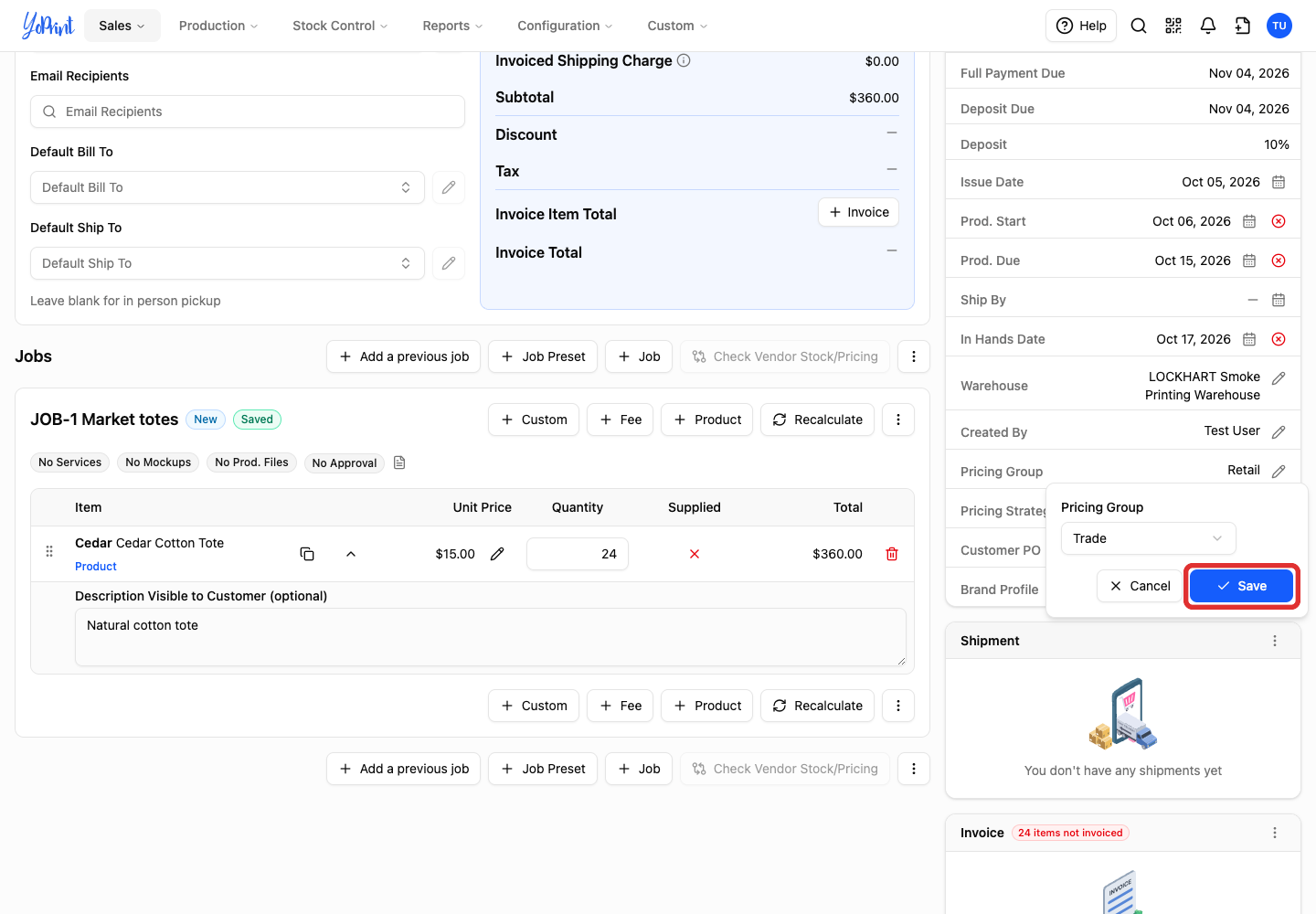Open the JOB-1 header more options menu

898,420
